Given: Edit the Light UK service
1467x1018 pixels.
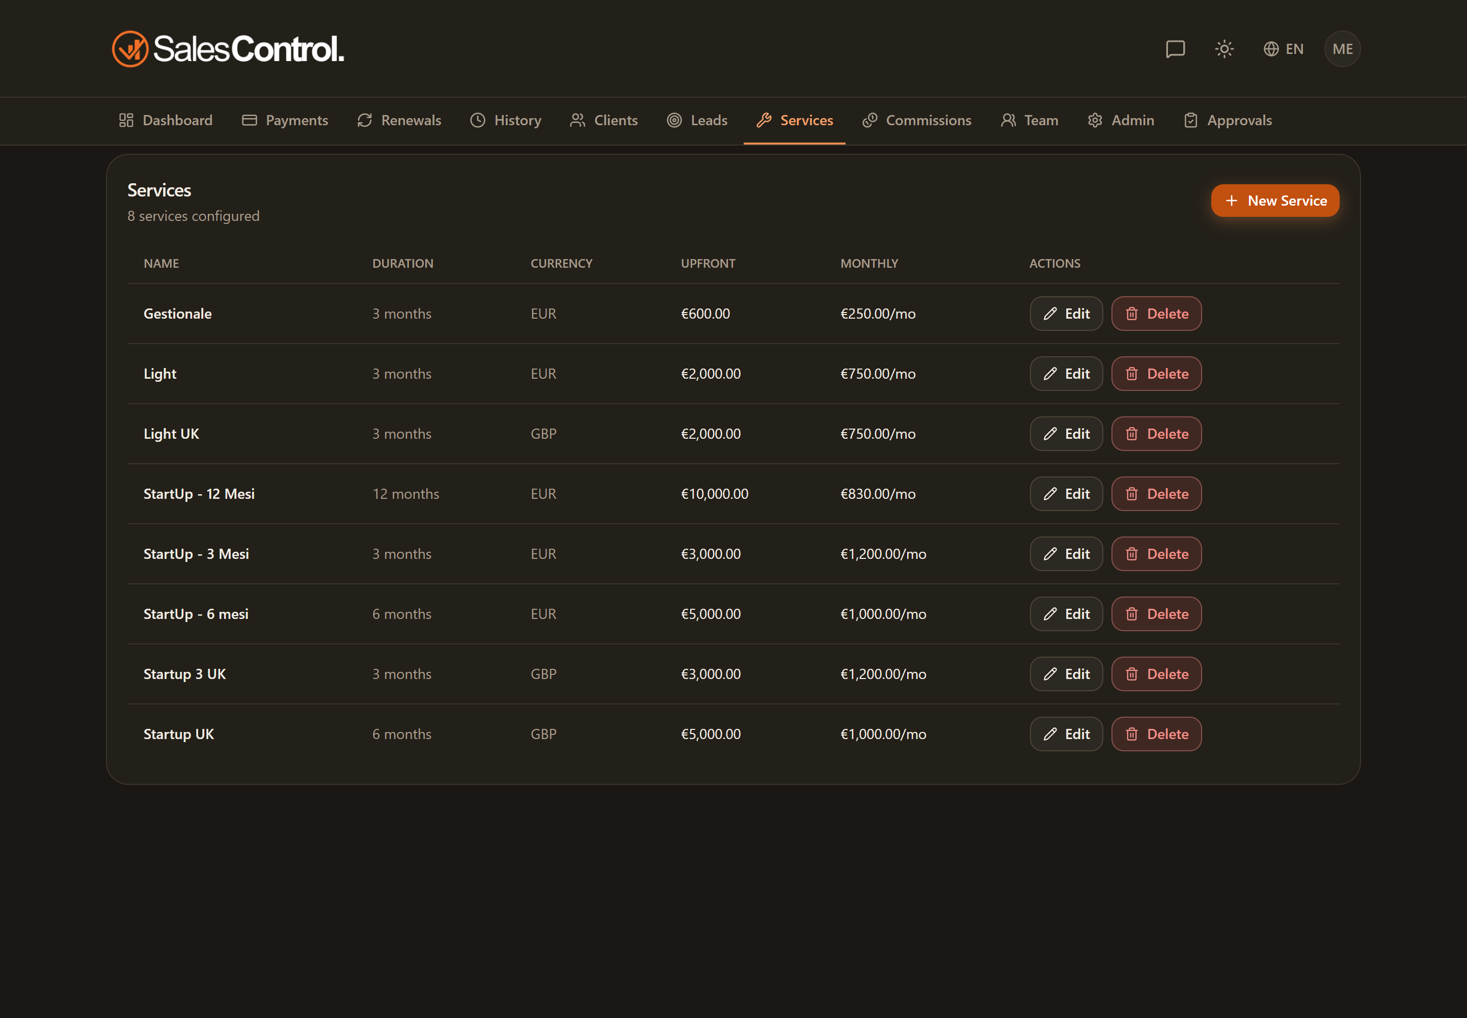Looking at the screenshot, I should click(x=1066, y=434).
